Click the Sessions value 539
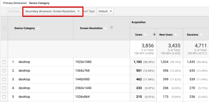 (x=192, y=79)
